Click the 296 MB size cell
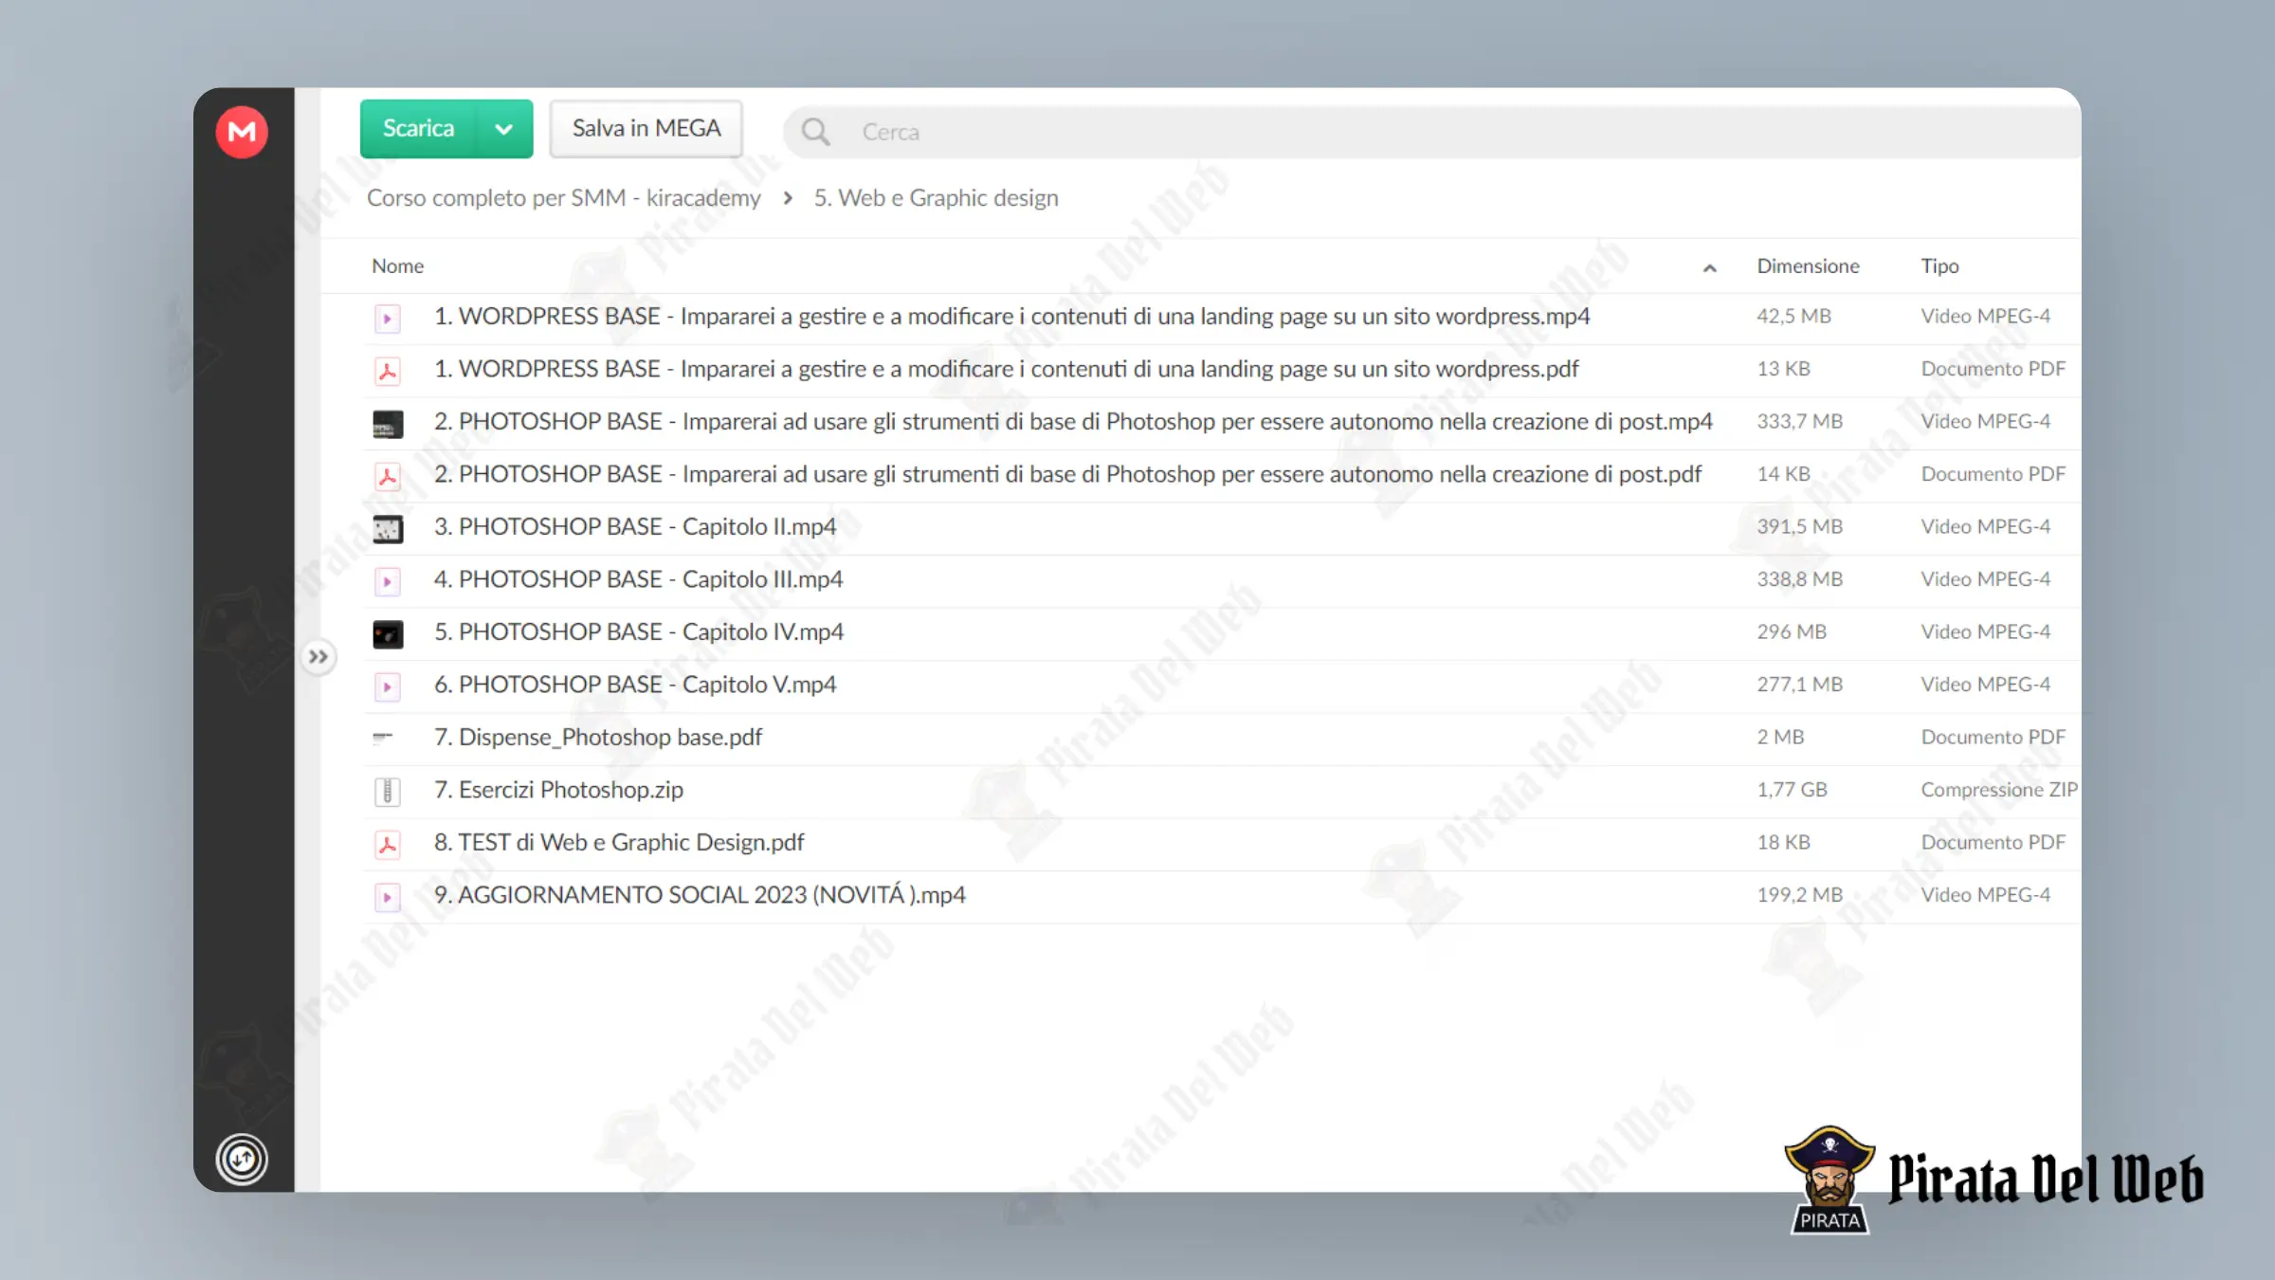The width and height of the screenshot is (2275, 1280). 1792,631
